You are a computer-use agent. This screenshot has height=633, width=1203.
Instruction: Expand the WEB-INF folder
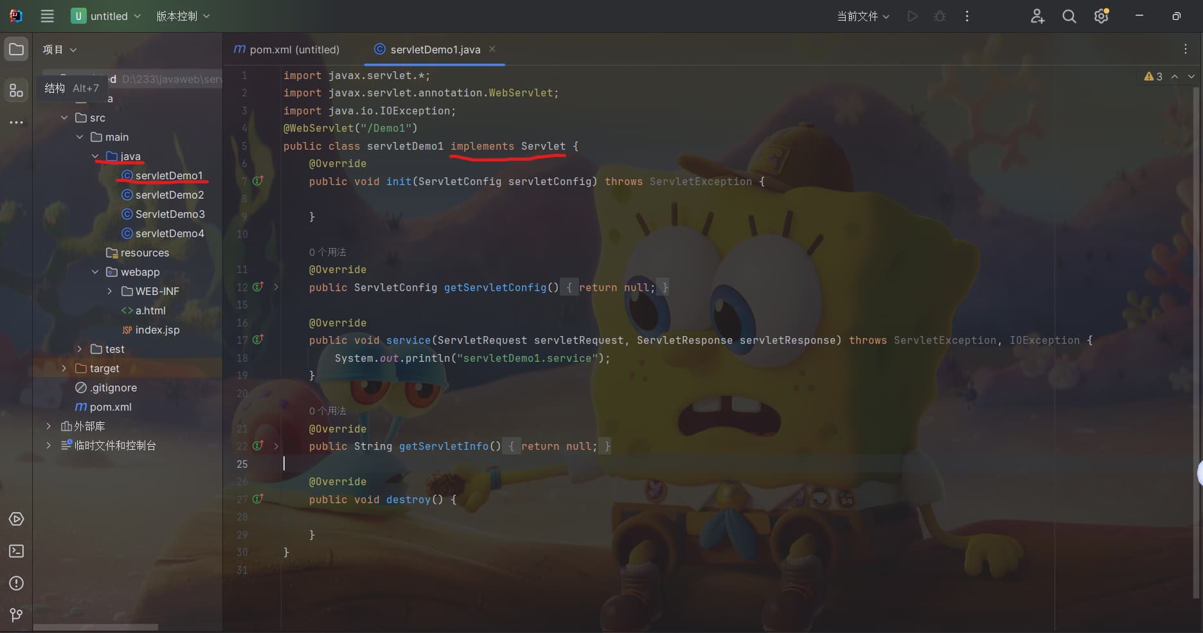[110, 291]
